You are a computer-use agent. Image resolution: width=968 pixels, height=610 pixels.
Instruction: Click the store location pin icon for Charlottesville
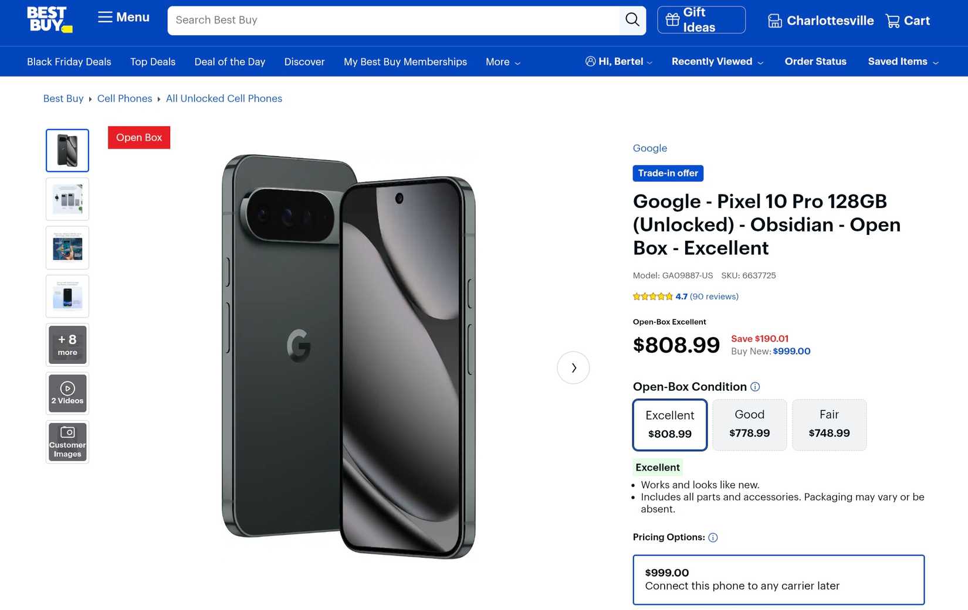(x=774, y=20)
